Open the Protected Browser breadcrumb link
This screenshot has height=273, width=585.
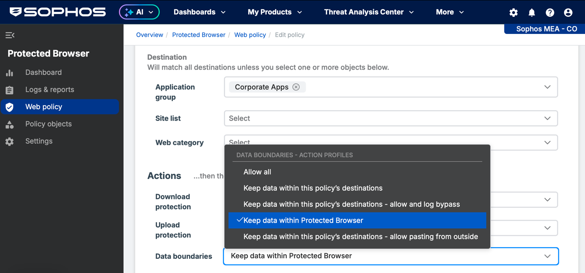click(199, 35)
